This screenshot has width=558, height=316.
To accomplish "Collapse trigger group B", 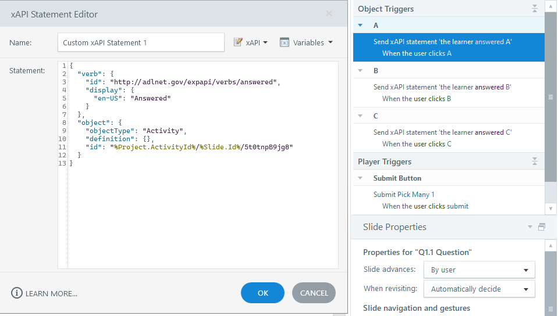I will (x=361, y=71).
